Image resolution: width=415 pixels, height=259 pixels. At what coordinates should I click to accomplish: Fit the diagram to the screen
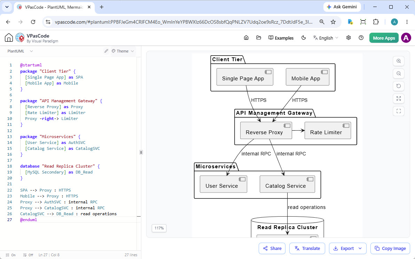pos(399,99)
